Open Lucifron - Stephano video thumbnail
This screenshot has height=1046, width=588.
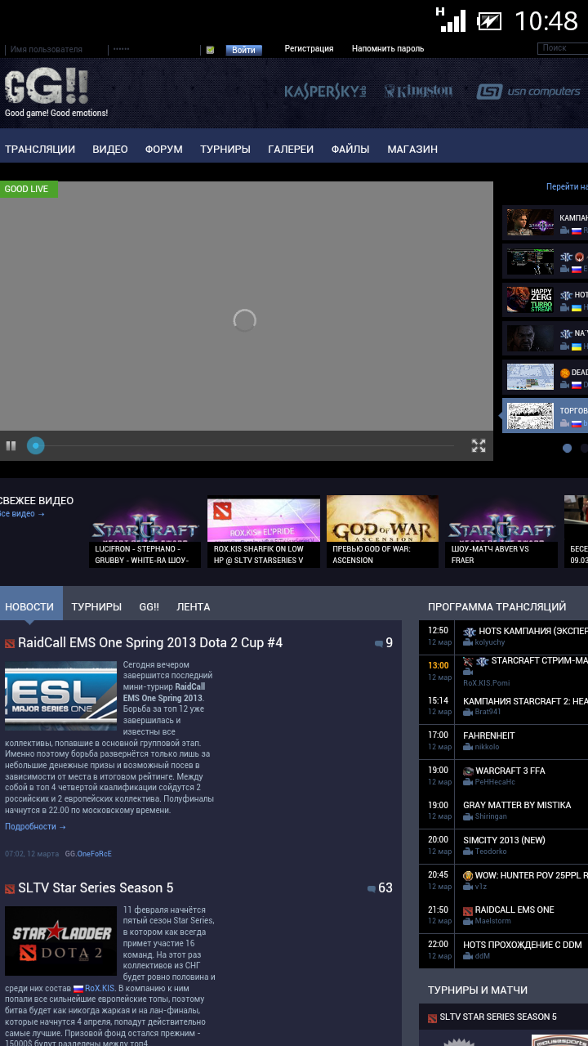coord(145,531)
